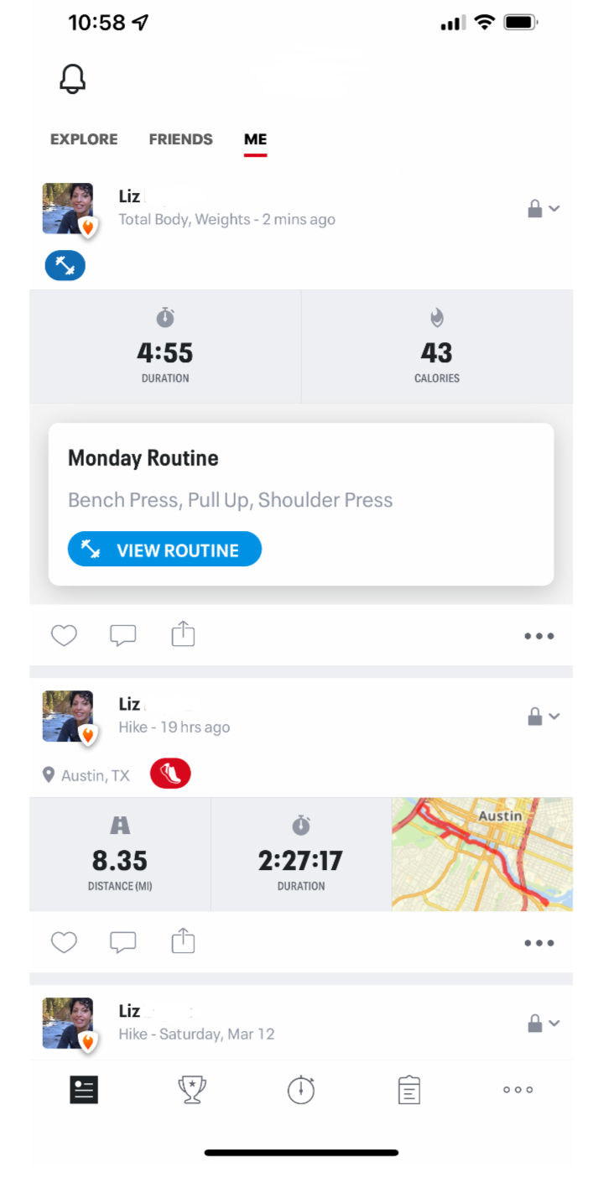The height and width of the screenshot is (1188, 609).
Task: Open more options for the weights workout
Action: pos(539,636)
